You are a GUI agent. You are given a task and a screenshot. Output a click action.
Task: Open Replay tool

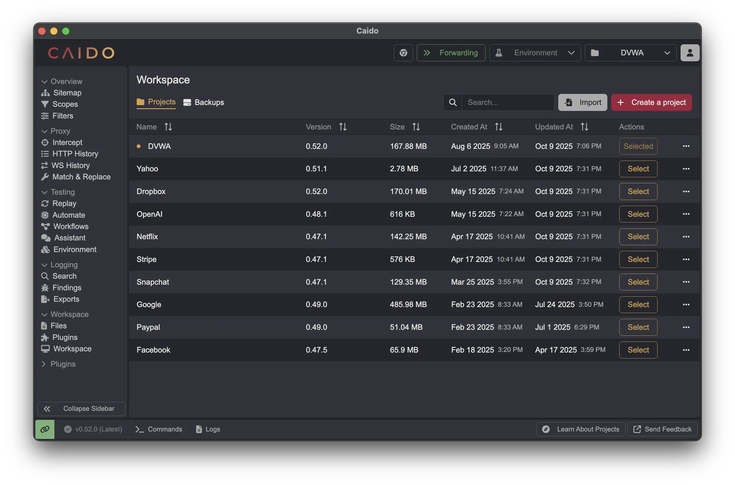[x=59, y=204]
